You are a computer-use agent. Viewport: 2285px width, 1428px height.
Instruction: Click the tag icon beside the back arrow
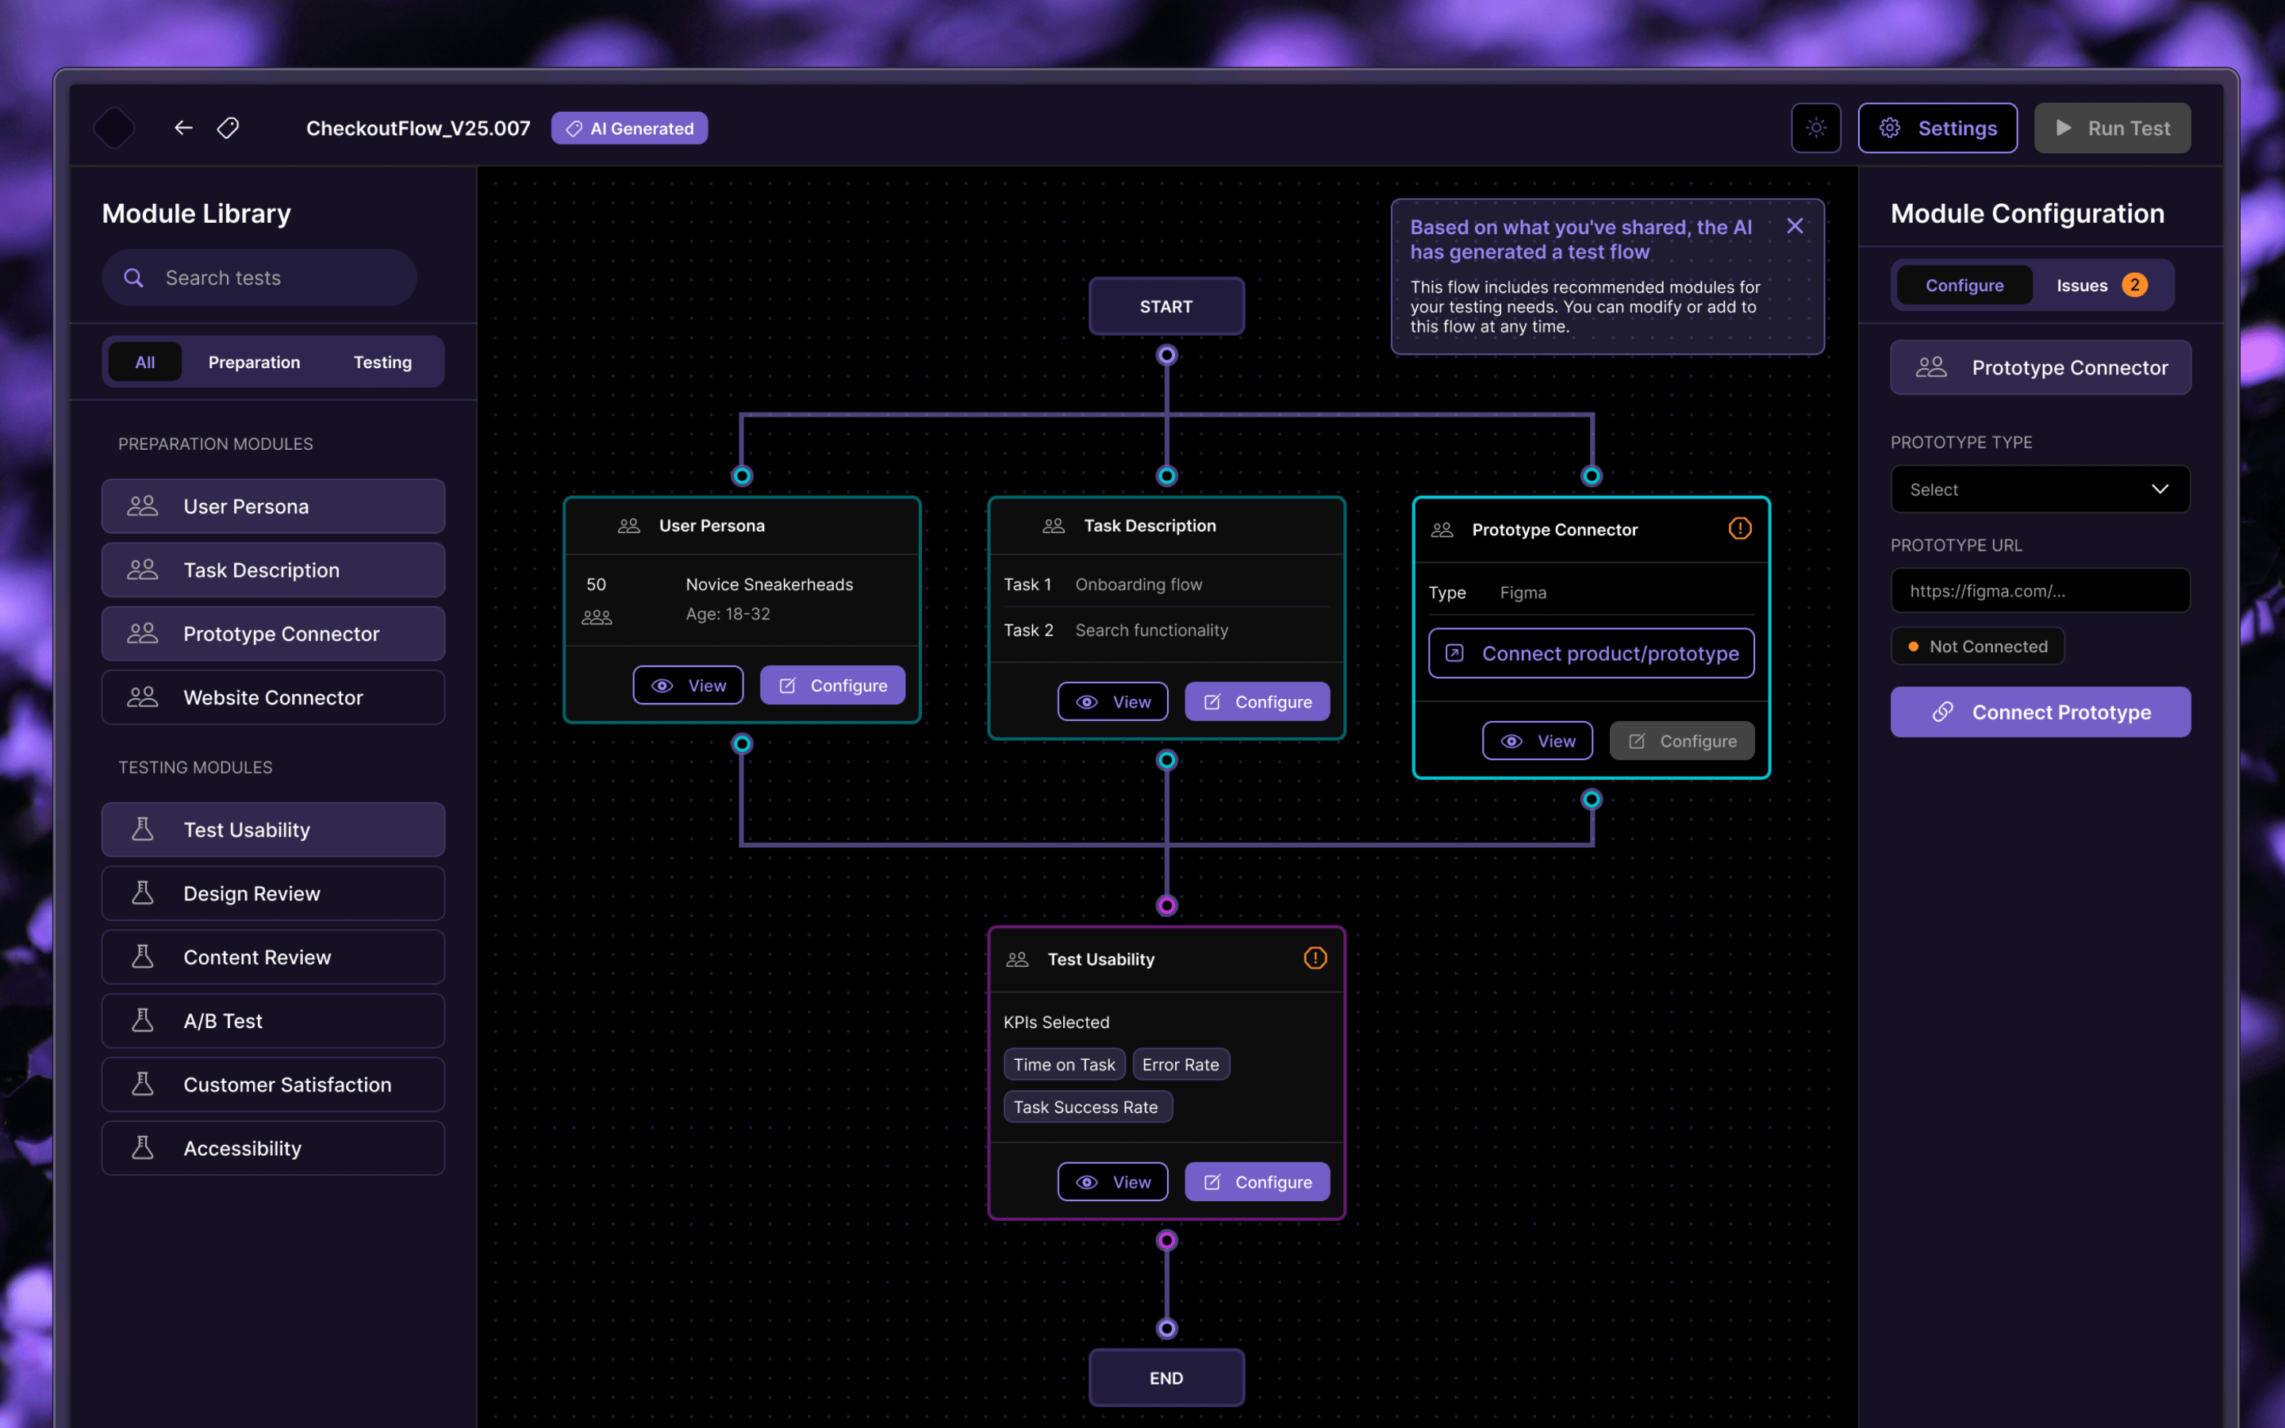click(228, 128)
